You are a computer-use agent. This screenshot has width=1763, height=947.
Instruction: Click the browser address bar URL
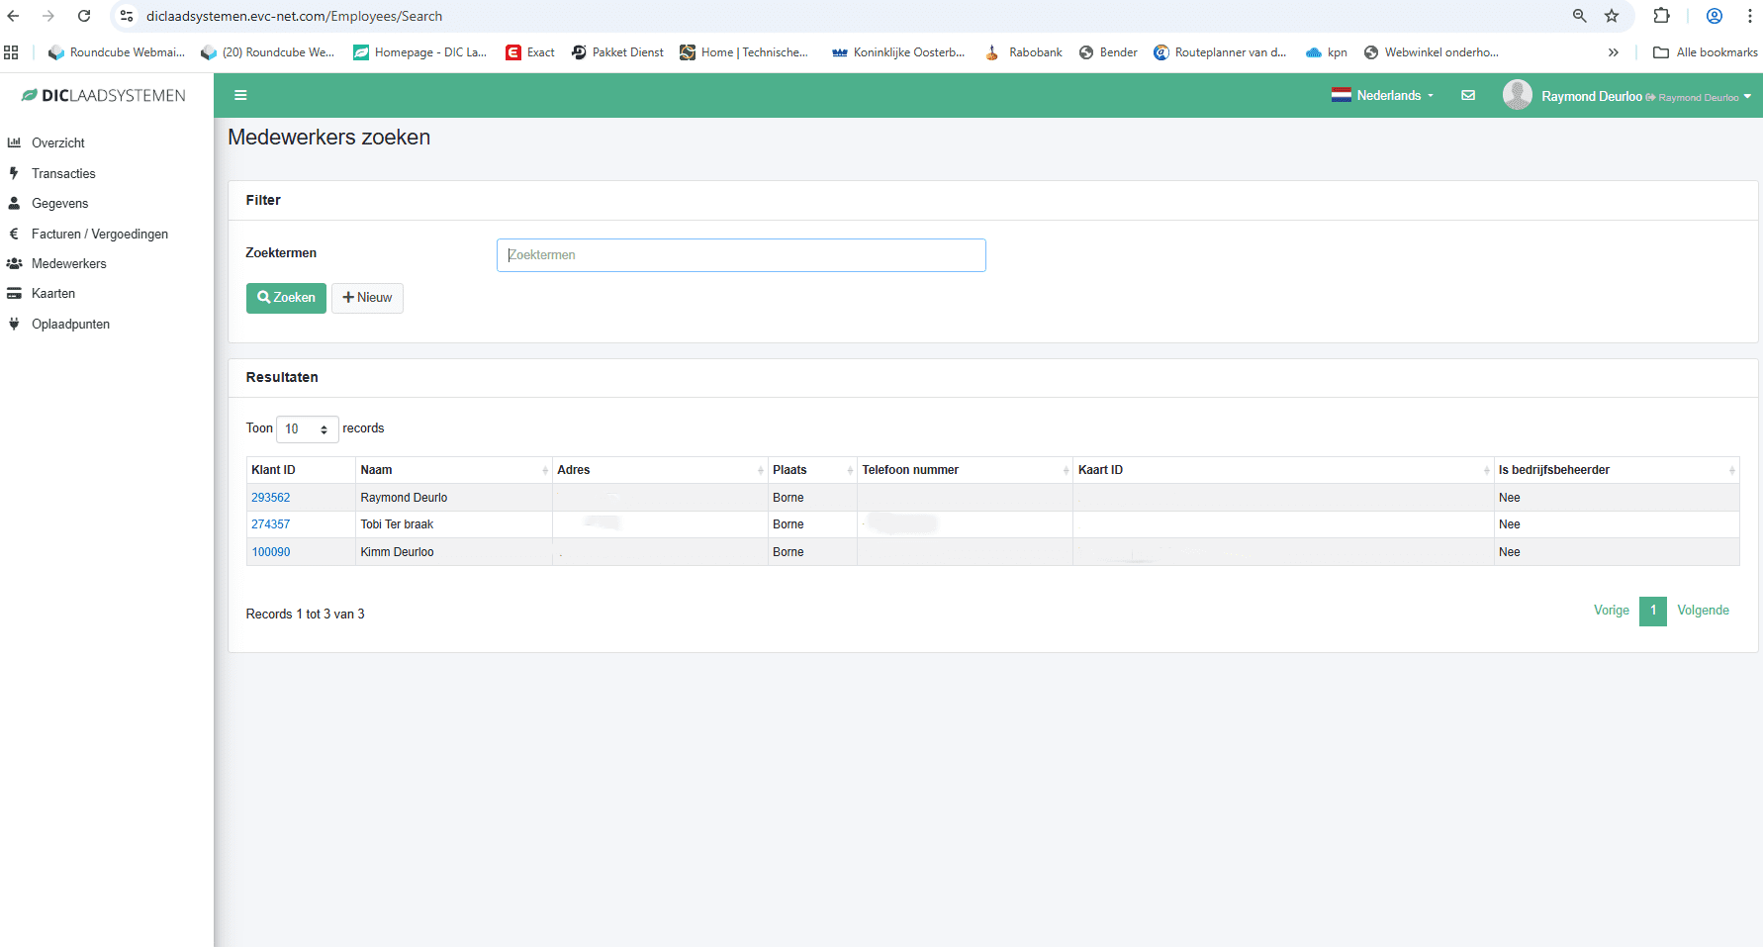coord(294,16)
